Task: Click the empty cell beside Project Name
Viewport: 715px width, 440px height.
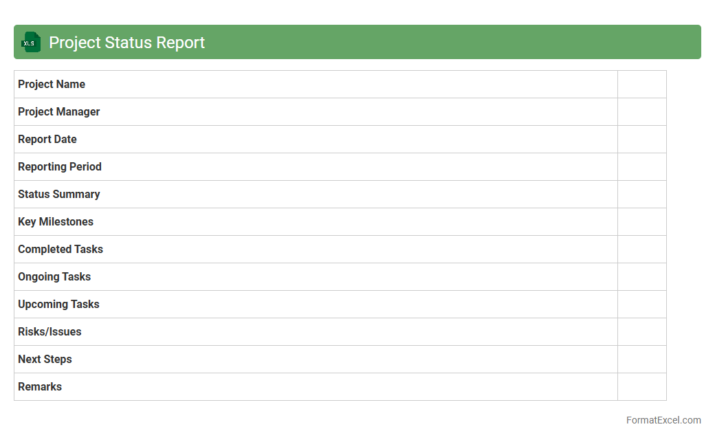Action: [x=641, y=85]
